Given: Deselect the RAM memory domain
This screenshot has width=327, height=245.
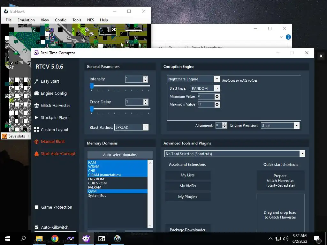Looking at the screenshot, I should 118,162.
